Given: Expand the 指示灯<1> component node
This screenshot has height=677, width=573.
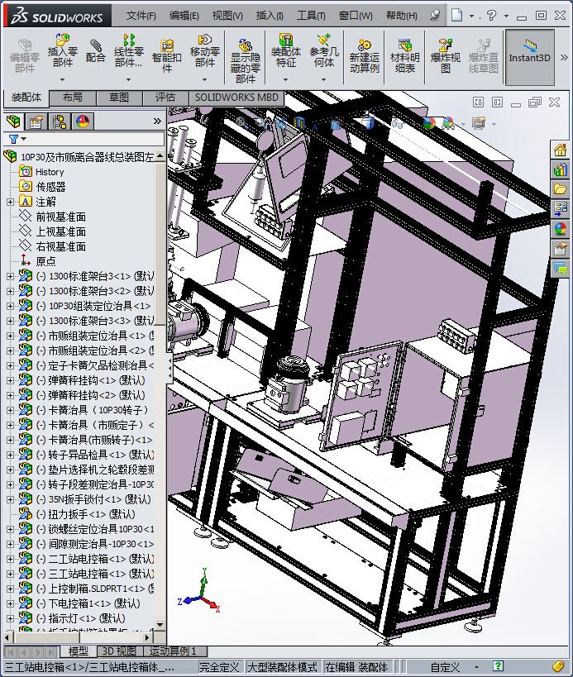Looking at the screenshot, I should coord(11,618).
